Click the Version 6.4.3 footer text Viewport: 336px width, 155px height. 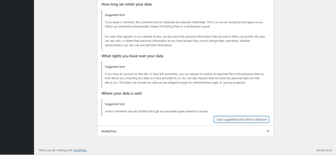point(324,150)
